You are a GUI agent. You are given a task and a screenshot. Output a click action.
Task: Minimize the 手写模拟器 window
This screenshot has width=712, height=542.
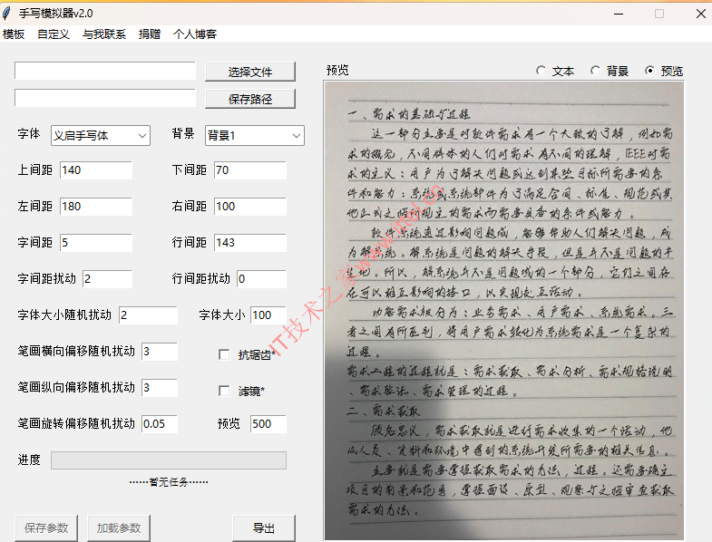tap(619, 14)
